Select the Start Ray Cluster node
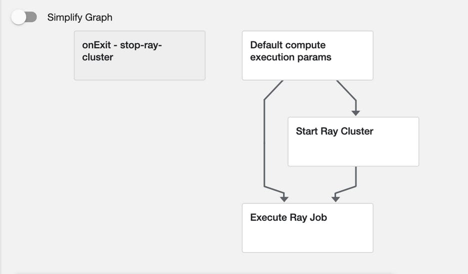The image size is (468, 274). 353,141
